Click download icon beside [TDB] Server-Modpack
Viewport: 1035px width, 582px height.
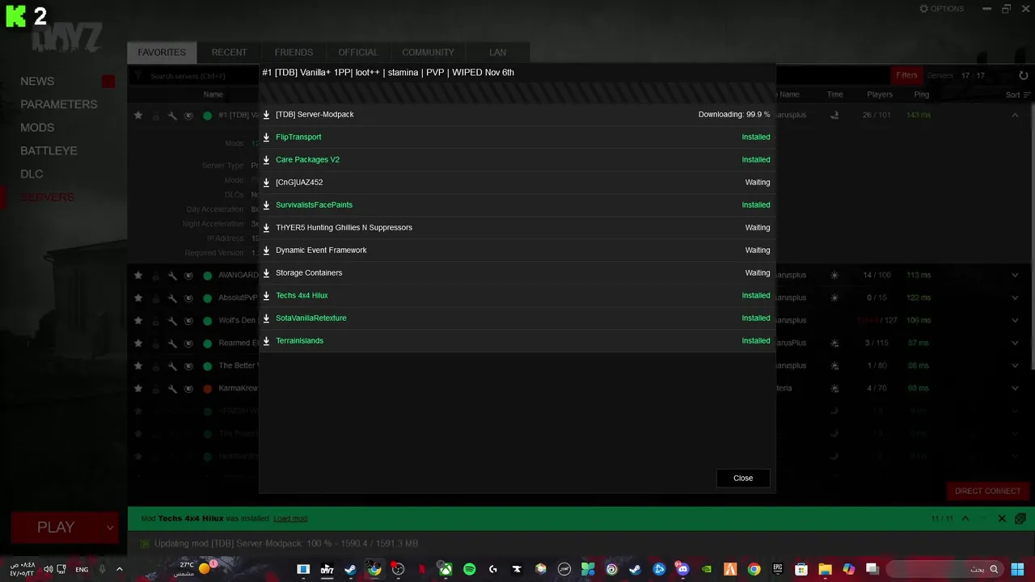click(266, 115)
